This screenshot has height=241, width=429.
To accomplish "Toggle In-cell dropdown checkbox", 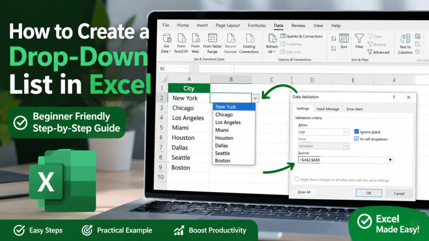I will (x=357, y=139).
